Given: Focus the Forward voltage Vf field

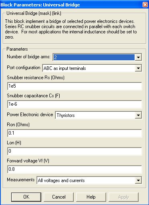Looking at the screenshot, I should [x=74, y=169].
